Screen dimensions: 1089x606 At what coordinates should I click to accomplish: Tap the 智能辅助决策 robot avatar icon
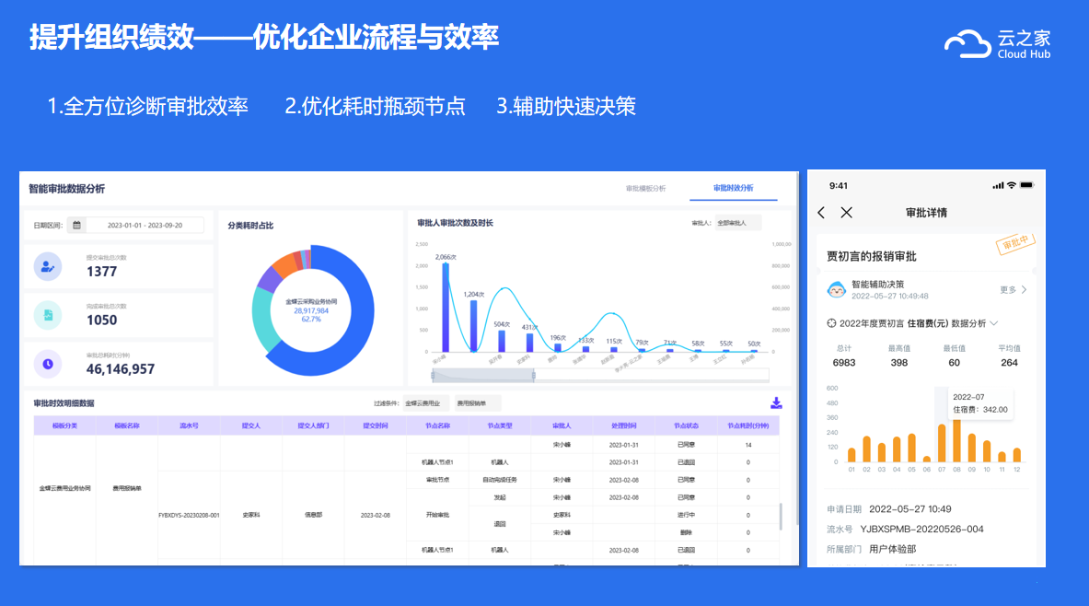[837, 290]
